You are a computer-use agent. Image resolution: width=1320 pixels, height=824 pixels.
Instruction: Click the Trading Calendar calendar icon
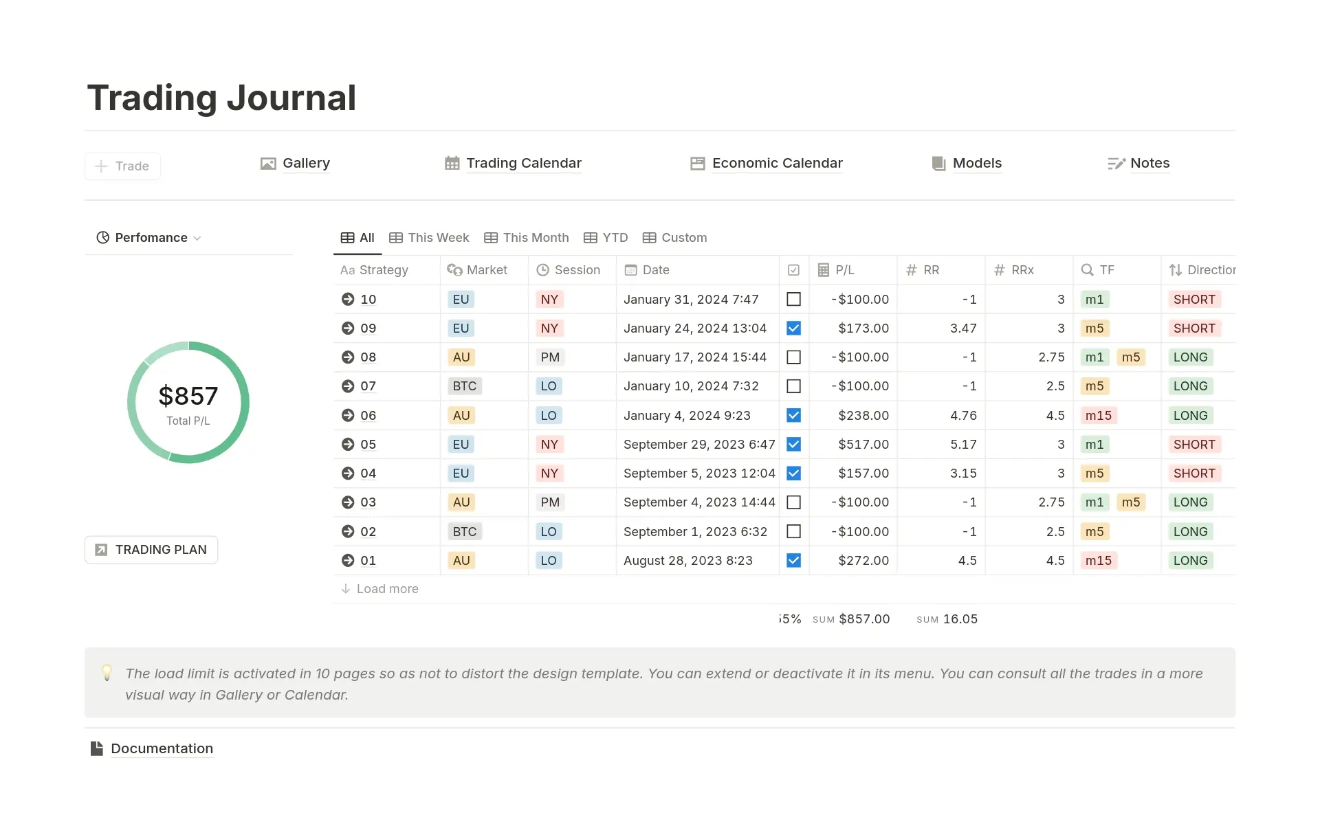(452, 163)
